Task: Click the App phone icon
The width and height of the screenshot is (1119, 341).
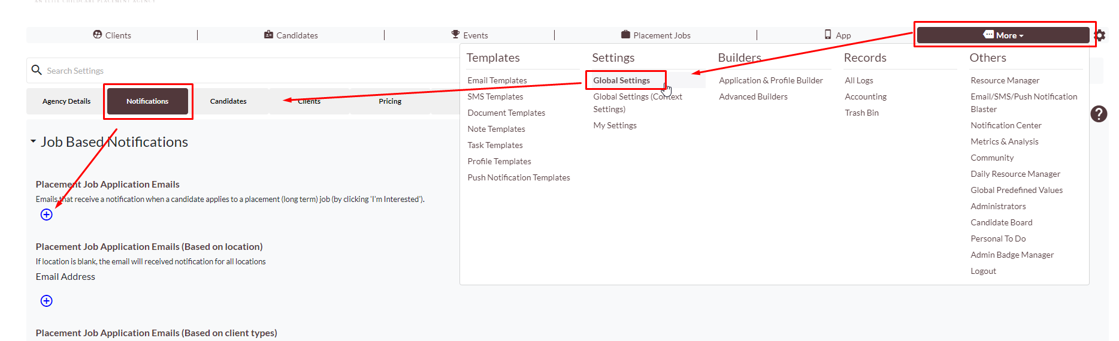Action: point(828,35)
